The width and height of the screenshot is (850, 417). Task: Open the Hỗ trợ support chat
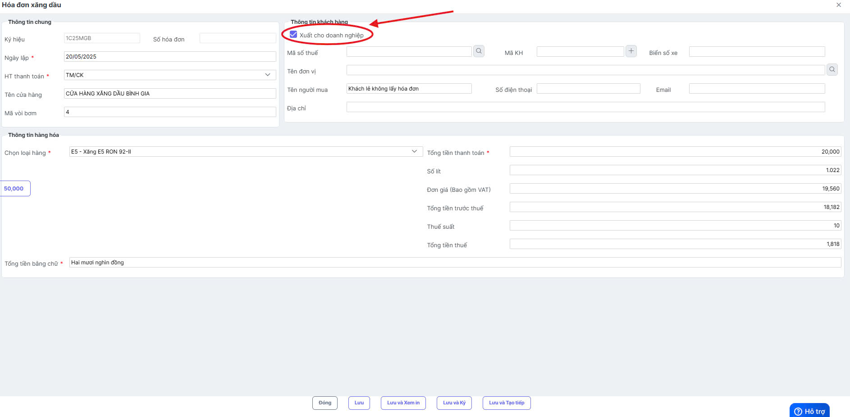pyautogui.click(x=809, y=411)
